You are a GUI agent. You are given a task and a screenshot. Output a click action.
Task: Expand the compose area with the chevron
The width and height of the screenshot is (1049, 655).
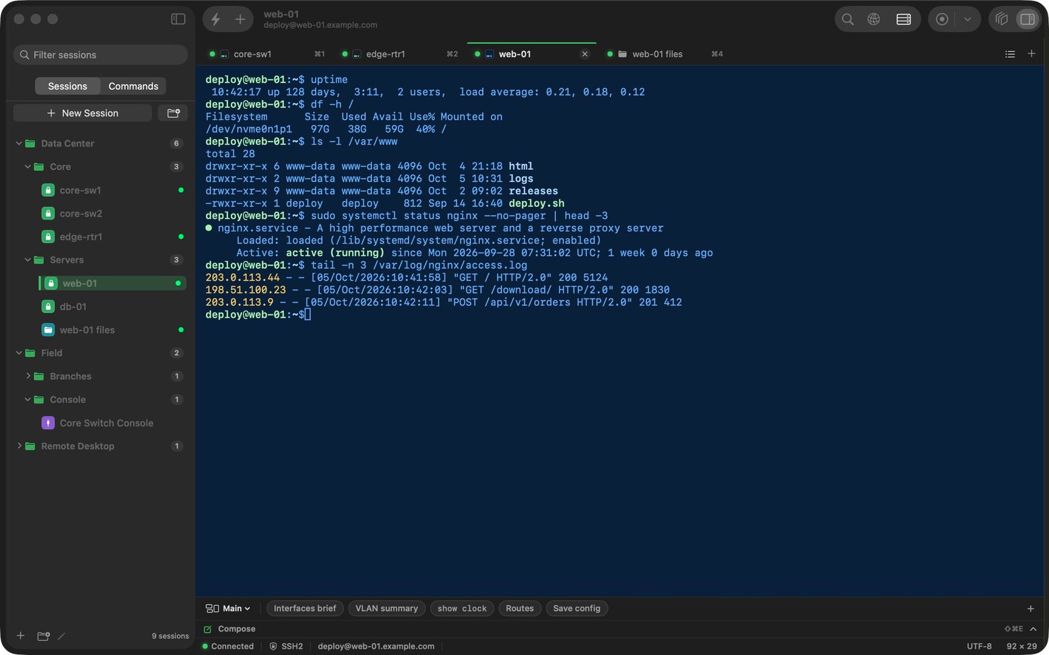point(1033,629)
